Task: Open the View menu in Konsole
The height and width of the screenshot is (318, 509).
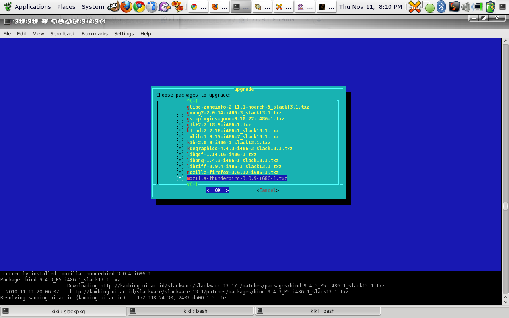Action: 39,34
